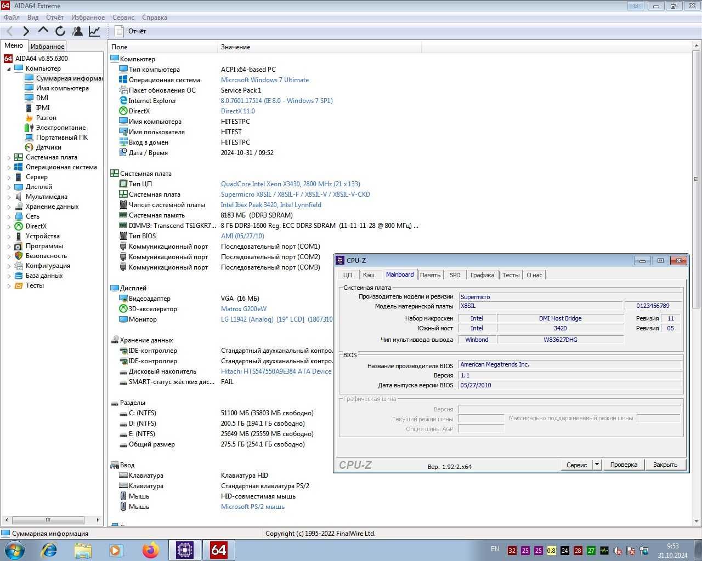Select the IPMI tree item
702x561 pixels.
pyautogui.click(x=43, y=108)
